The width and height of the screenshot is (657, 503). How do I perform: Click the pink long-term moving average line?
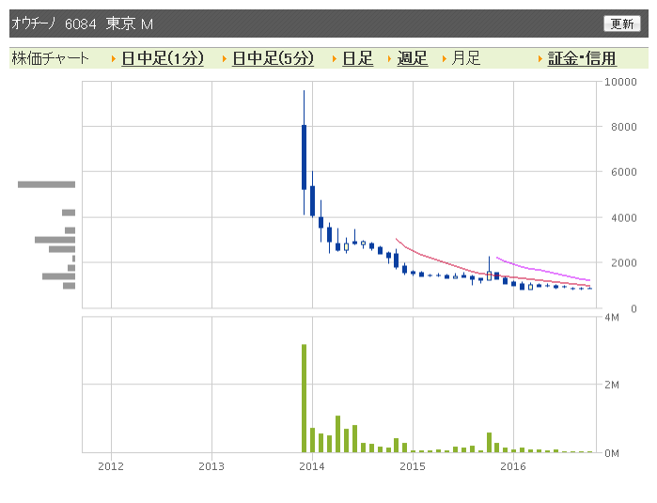click(x=543, y=270)
